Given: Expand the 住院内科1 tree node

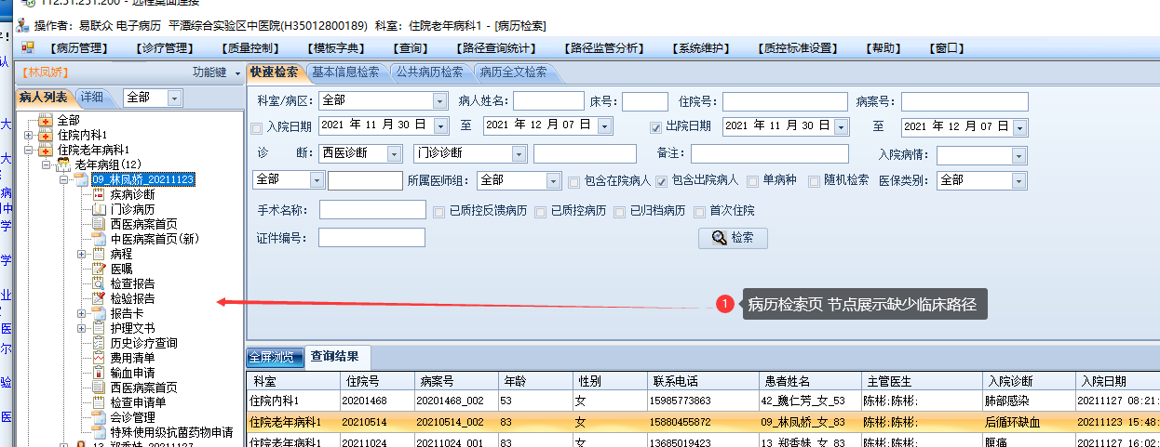Looking at the screenshot, I should (30, 136).
